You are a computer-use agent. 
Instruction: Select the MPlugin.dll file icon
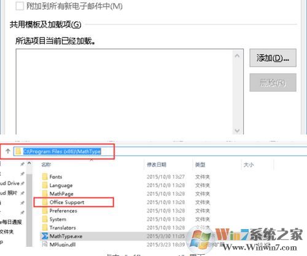pos(45,244)
